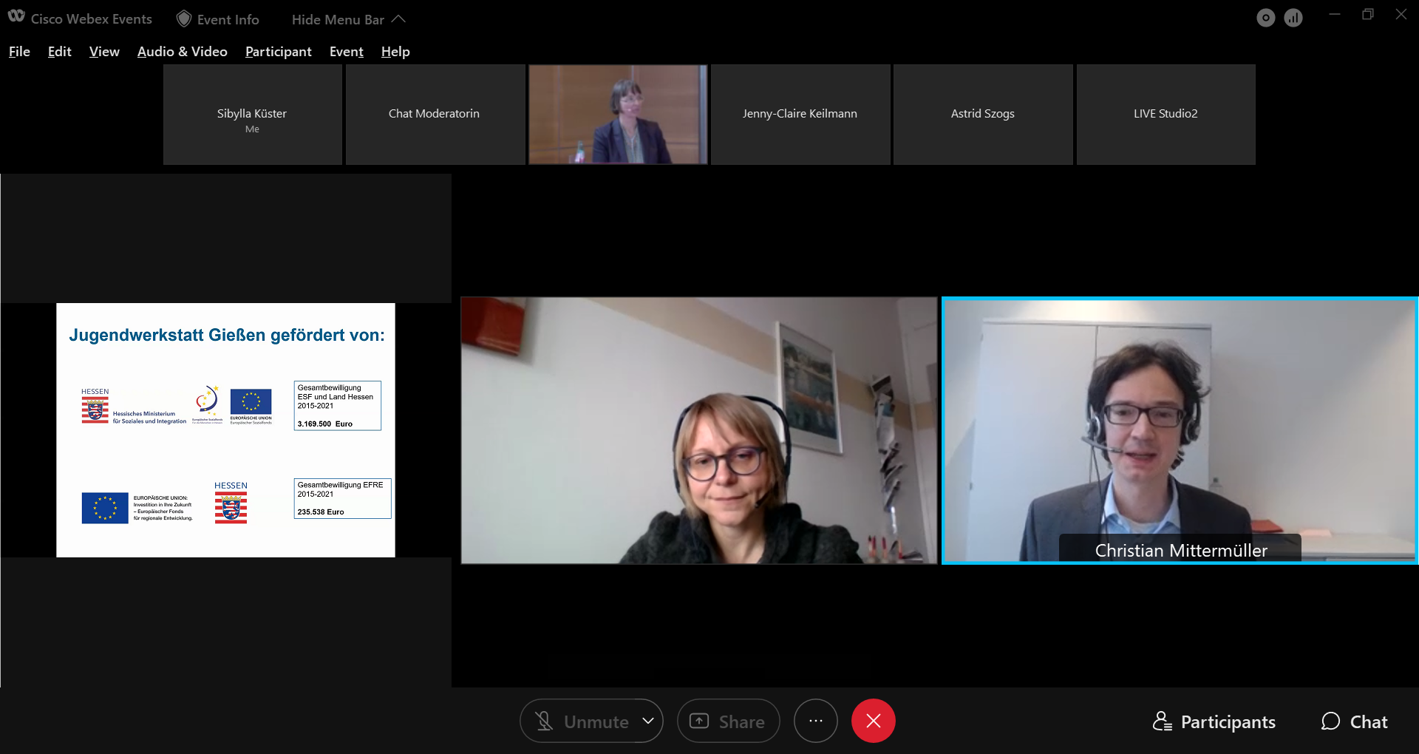Image resolution: width=1419 pixels, height=754 pixels.
Task: Expand the audio options arrow beside Unmute
Action: (648, 721)
